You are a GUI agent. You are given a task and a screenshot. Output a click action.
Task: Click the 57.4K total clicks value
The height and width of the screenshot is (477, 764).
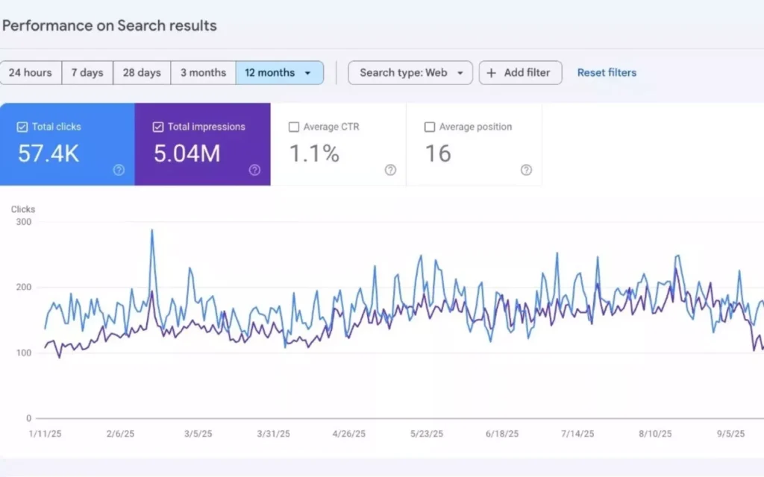click(48, 154)
